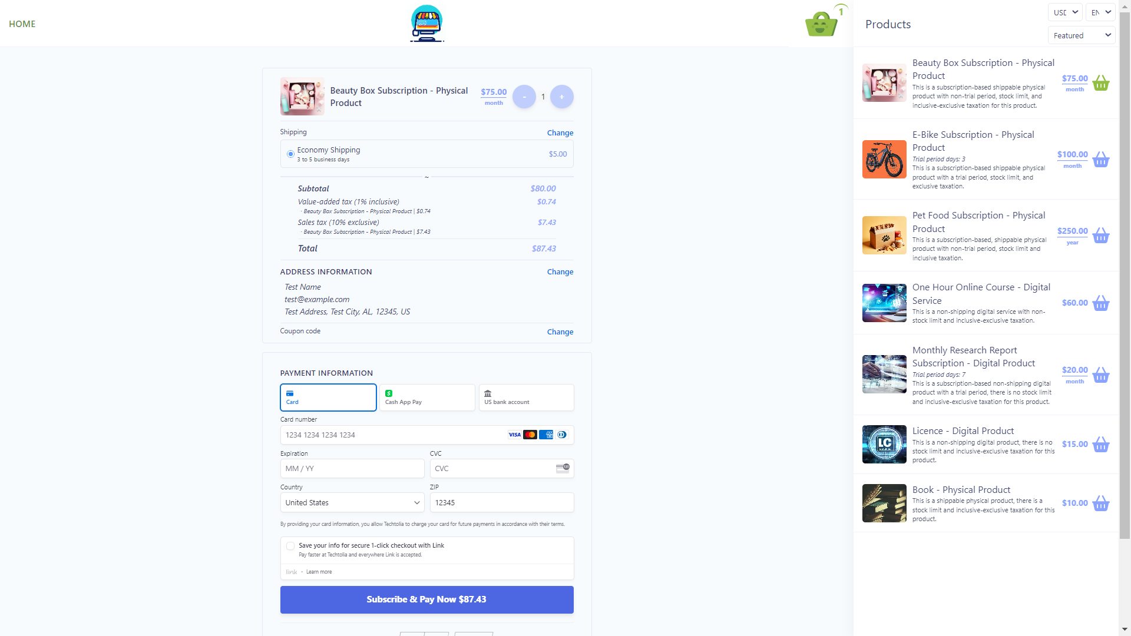Select Cash App Pay payment tab
The image size is (1131, 636).
[427, 397]
